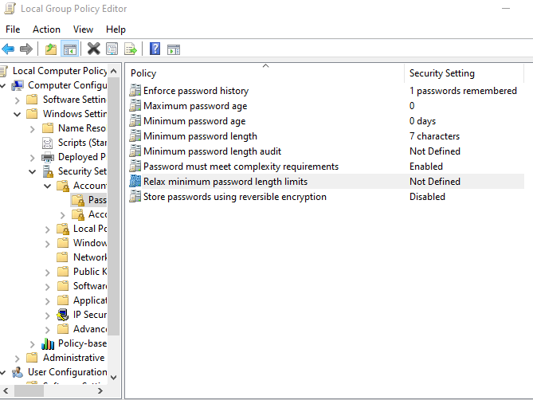Screen dimensions: 533x400
Task: Click the Back arrow toolbar icon
Action: [x=8, y=49]
